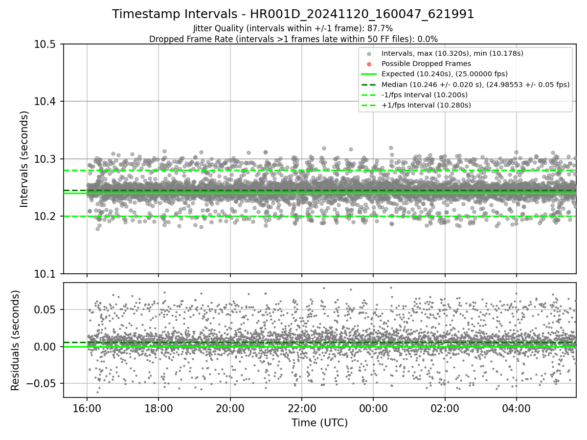The width and height of the screenshot is (587, 440).
Task: Click legend entry '-1/fps Interval (10.200s)'
Action: point(424,95)
